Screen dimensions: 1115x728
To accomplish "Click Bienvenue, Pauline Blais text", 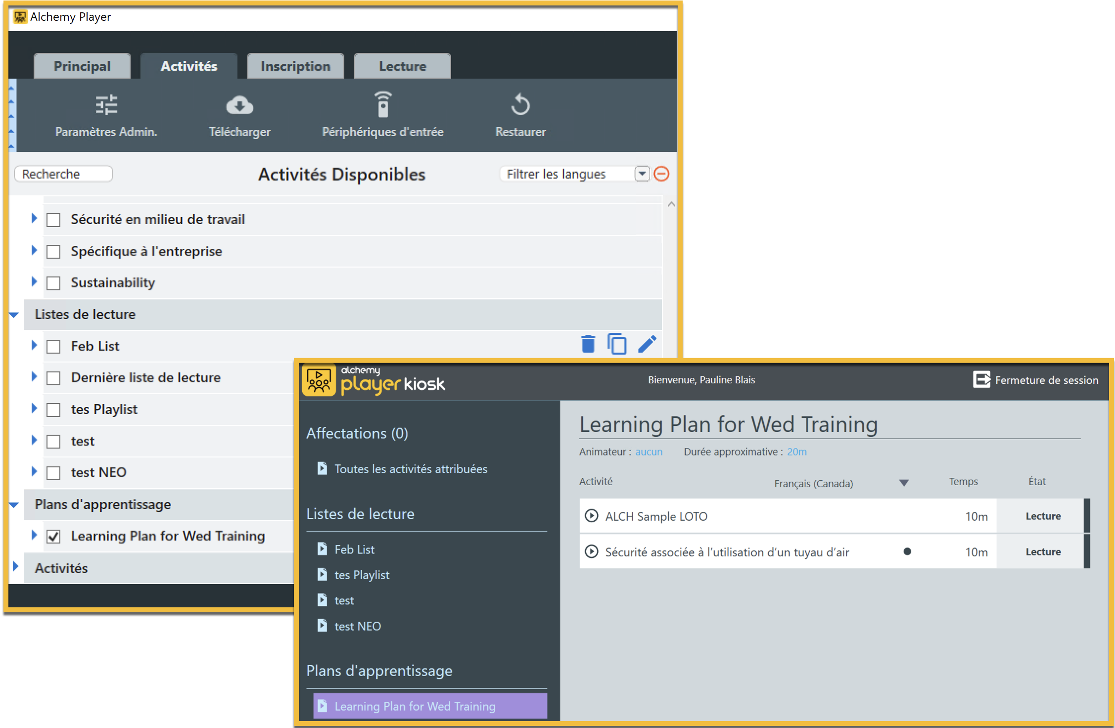I will 701,380.
